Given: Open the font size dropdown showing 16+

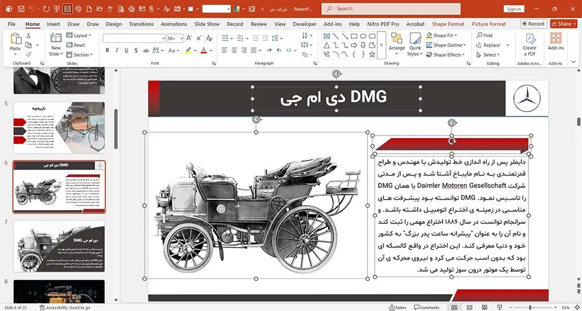Looking at the screenshot, I should point(175,38).
